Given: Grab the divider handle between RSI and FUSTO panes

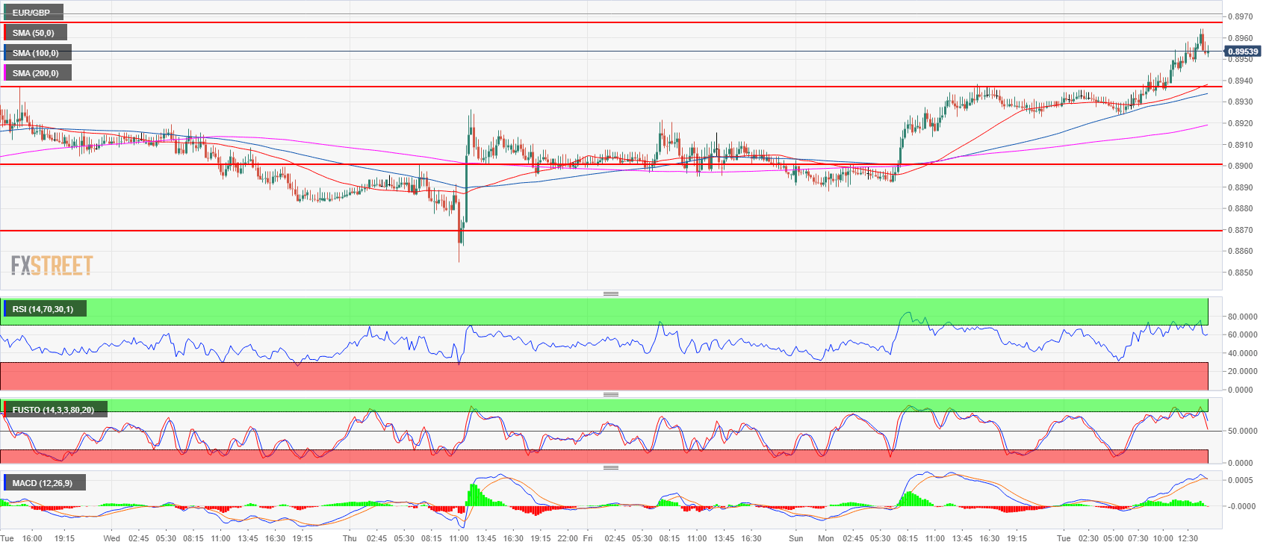Looking at the screenshot, I should [611, 394].
